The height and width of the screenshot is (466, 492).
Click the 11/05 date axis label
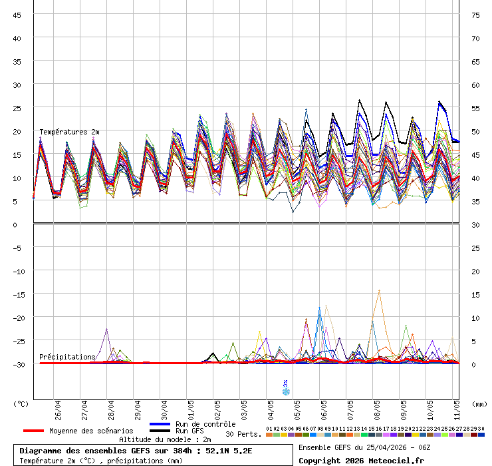(x=457, y=410)
